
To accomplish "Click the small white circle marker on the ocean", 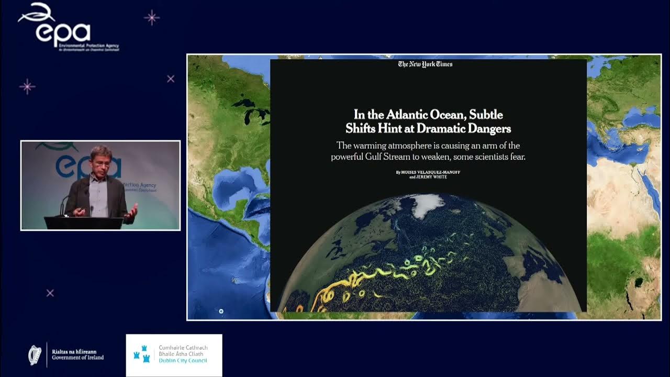I will coord(221,311).
